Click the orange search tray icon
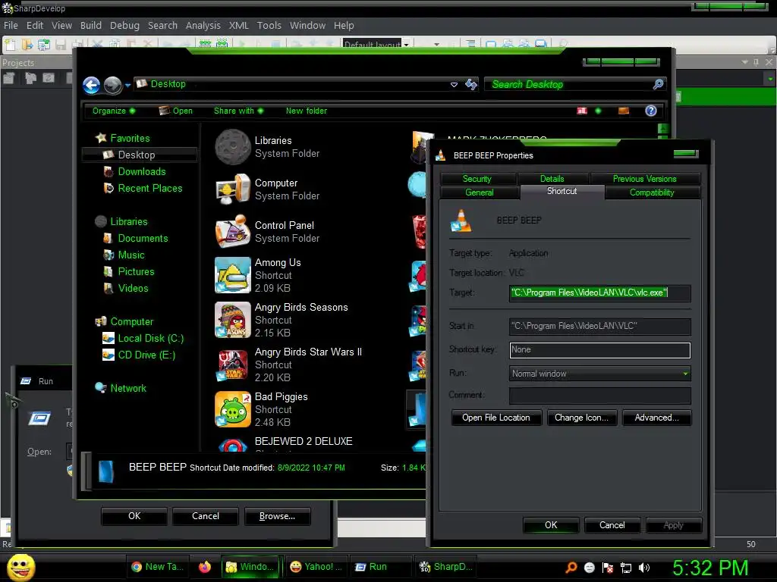 point(571,568)
